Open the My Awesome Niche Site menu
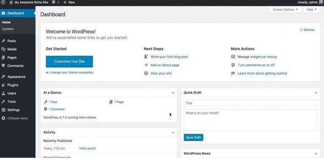Screen dimensions: 324x162 tap(29, 3)
